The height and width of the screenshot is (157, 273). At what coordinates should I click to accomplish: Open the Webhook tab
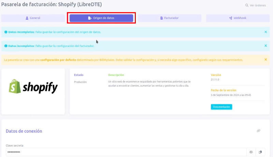pos(238,18)
